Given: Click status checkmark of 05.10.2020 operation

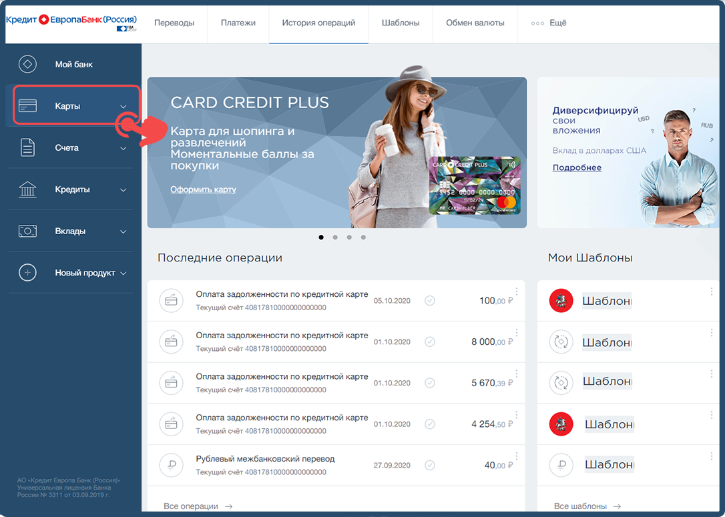Looking at the screenshot, I should (x=429, y=301).
